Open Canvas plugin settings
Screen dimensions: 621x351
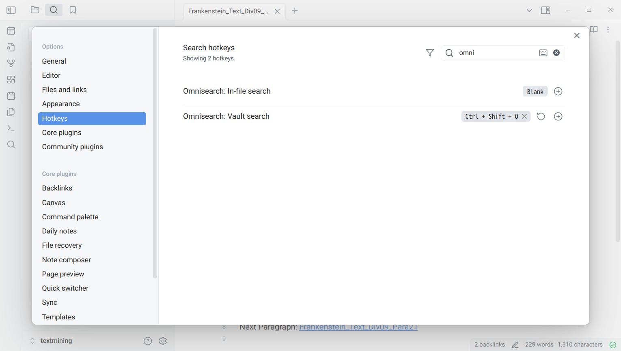pos(92,203)
